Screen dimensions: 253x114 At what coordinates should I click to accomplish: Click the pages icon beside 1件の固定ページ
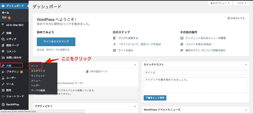[87, 71]
